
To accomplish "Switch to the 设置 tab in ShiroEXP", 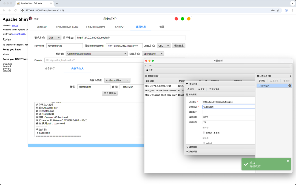I will (x=162, y=27).
